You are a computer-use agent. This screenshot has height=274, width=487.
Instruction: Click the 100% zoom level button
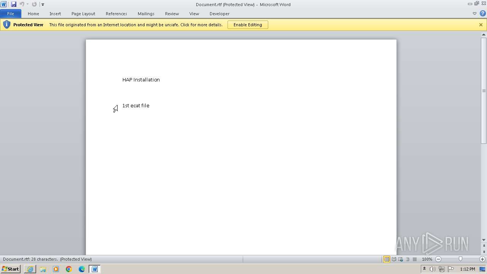click(427, 259)
